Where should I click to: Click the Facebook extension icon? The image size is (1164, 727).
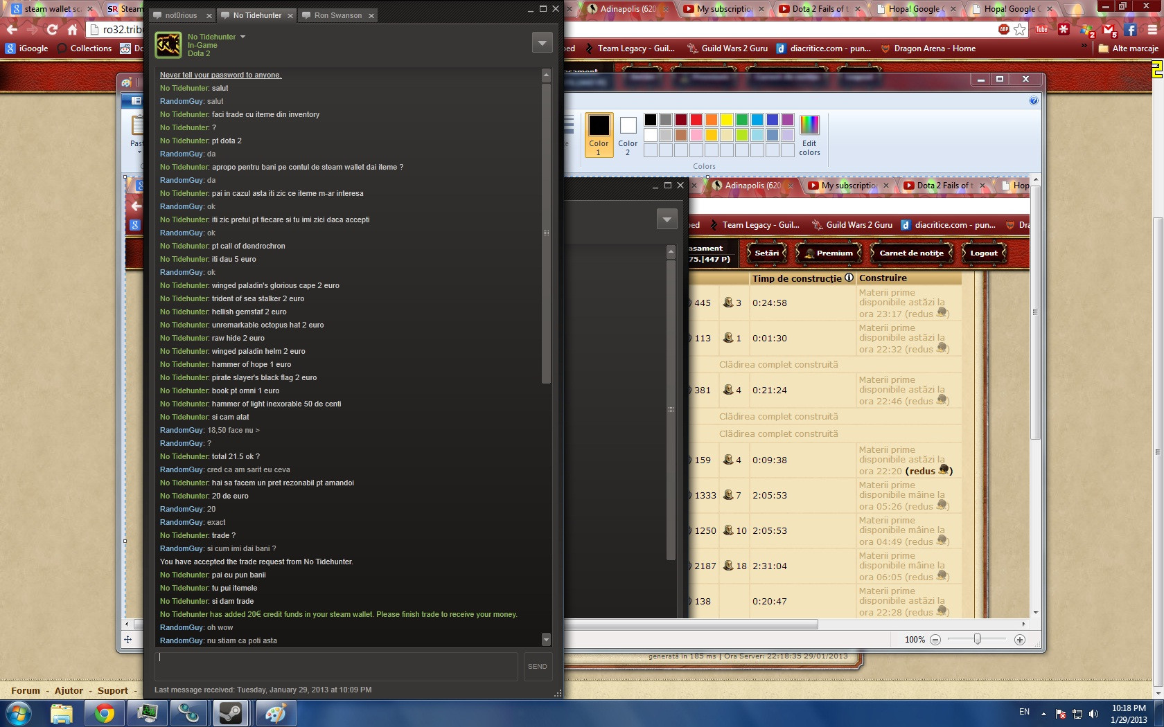(x=1130, y=29)
